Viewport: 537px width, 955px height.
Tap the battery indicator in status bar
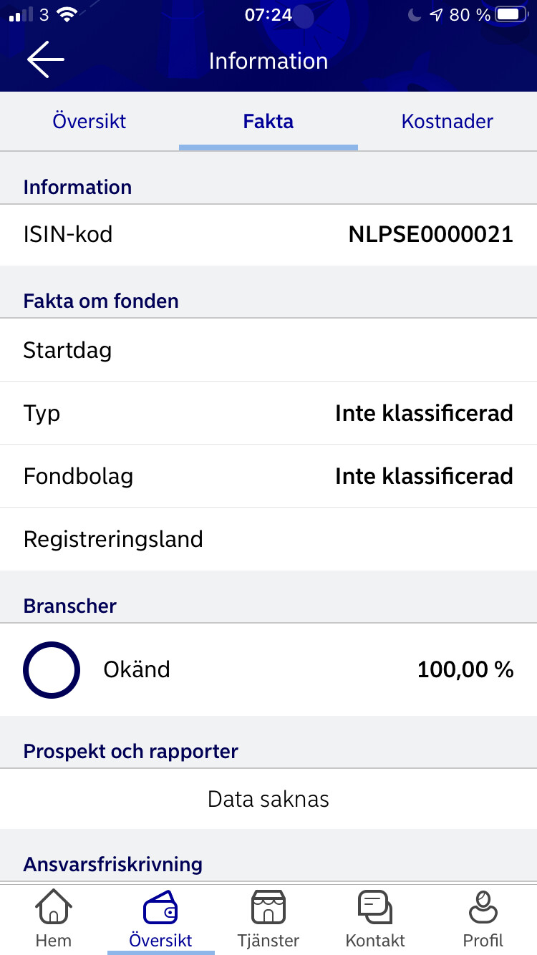[x=511, y=14]
